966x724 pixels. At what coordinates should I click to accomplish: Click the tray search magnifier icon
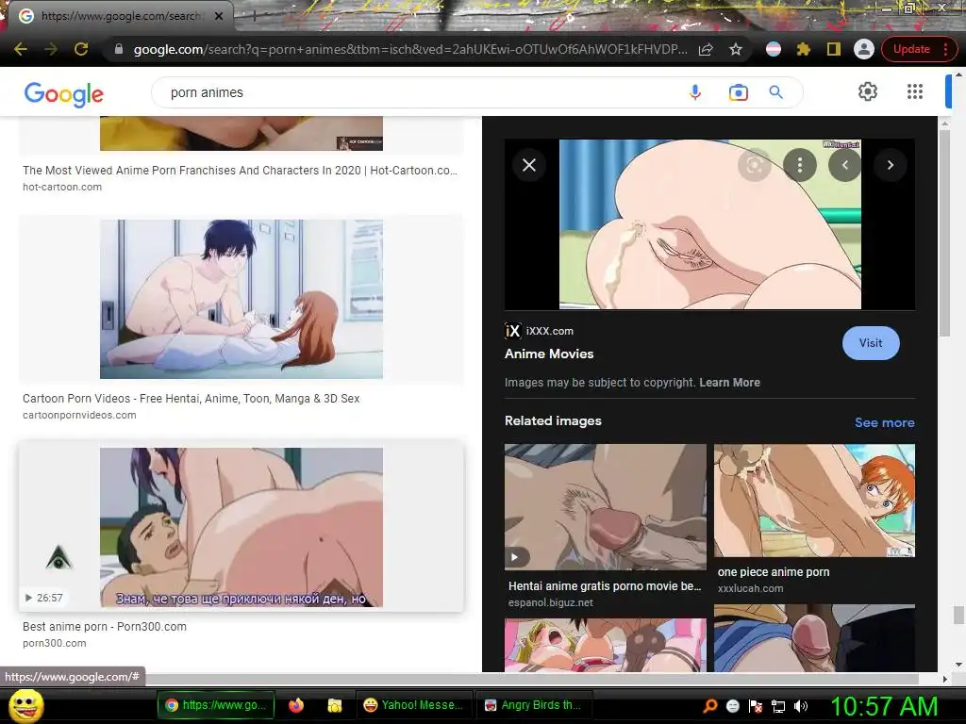pos(710,706)
